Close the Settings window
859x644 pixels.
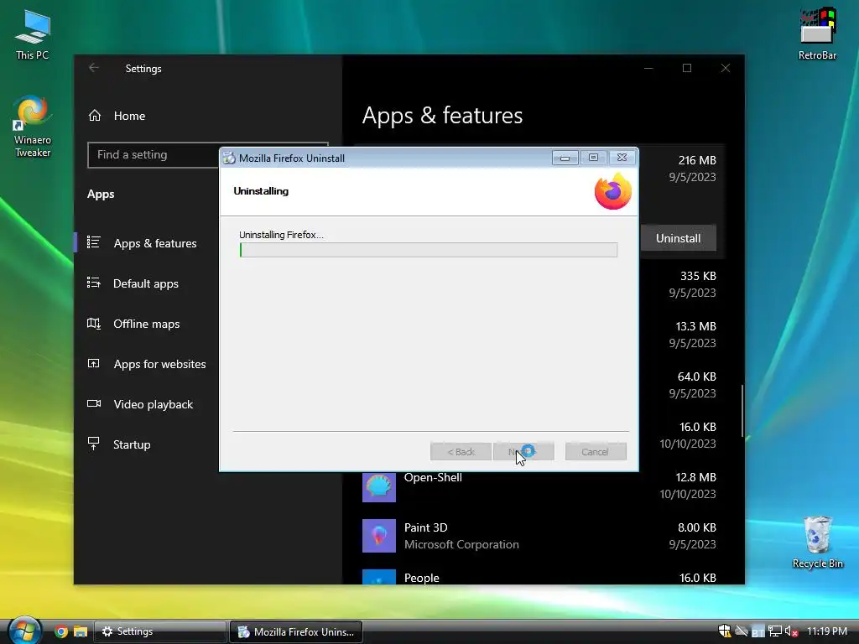click(726, 68)
